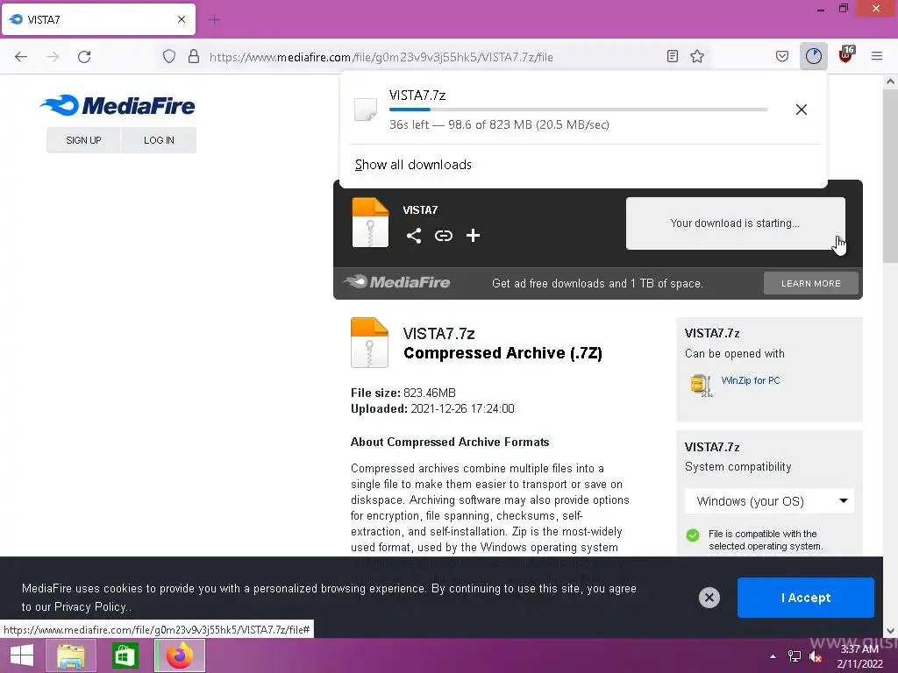Copy link using the chain icon
Screen dimensions: 898x673
coord(443,235)
